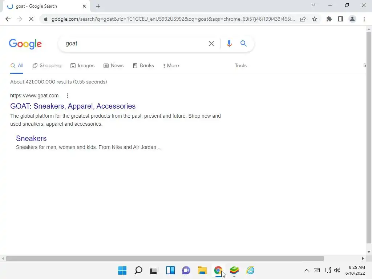Click the Chrome taskbar icon
This screenshot has width=372, height=279.
[x=218, y=270]
